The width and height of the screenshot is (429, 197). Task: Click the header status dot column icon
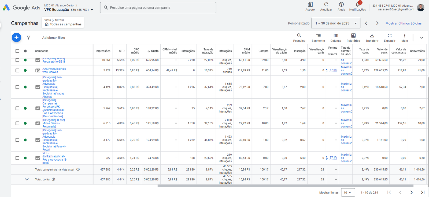[x=25, y=51]
